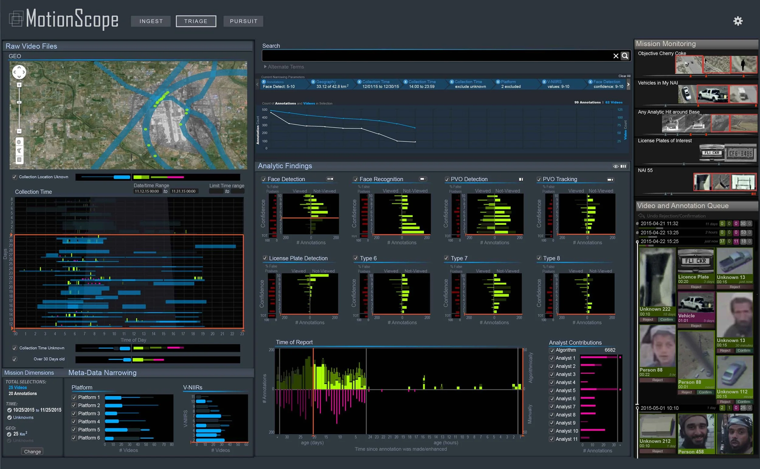Toggle the Collection Time Unknown checkbox
Viewport: 760px width, 469px height.
[14, 348]
